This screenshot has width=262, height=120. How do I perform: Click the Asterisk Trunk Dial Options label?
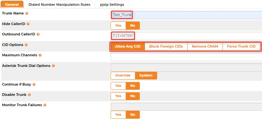point(26,66)
